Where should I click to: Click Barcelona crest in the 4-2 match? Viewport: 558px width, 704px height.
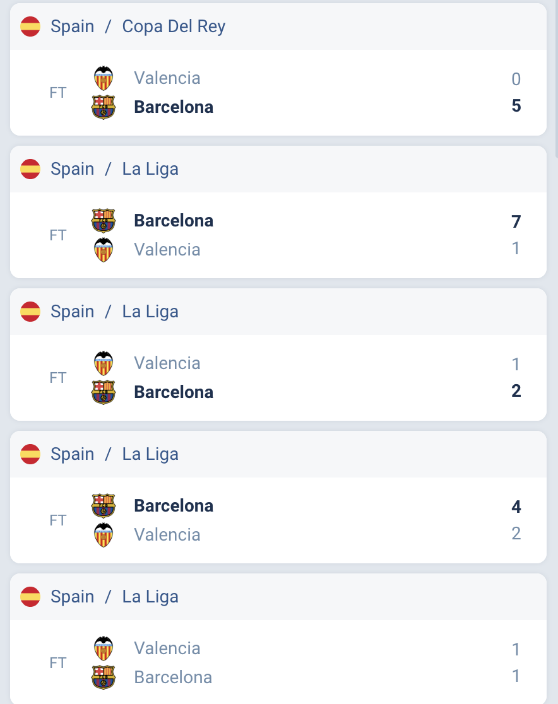[104, 506]
